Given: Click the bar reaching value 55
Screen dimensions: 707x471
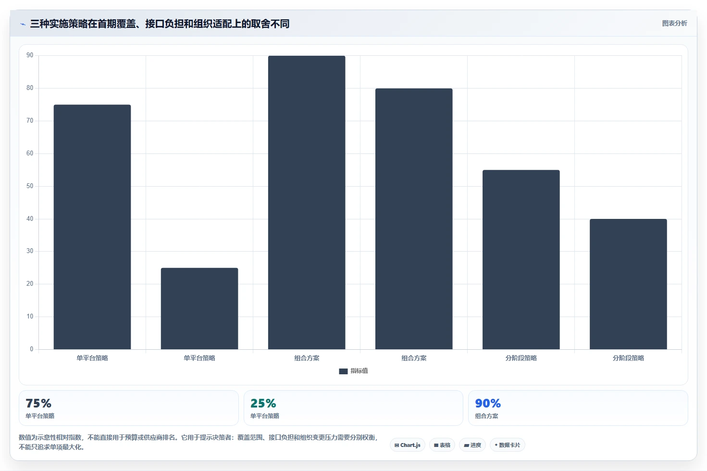Looking at the screenshot, I should [x=521, y=260].
